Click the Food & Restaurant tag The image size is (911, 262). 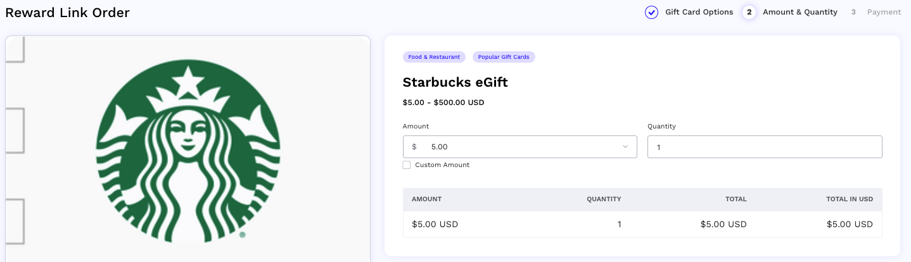(434, 57)
